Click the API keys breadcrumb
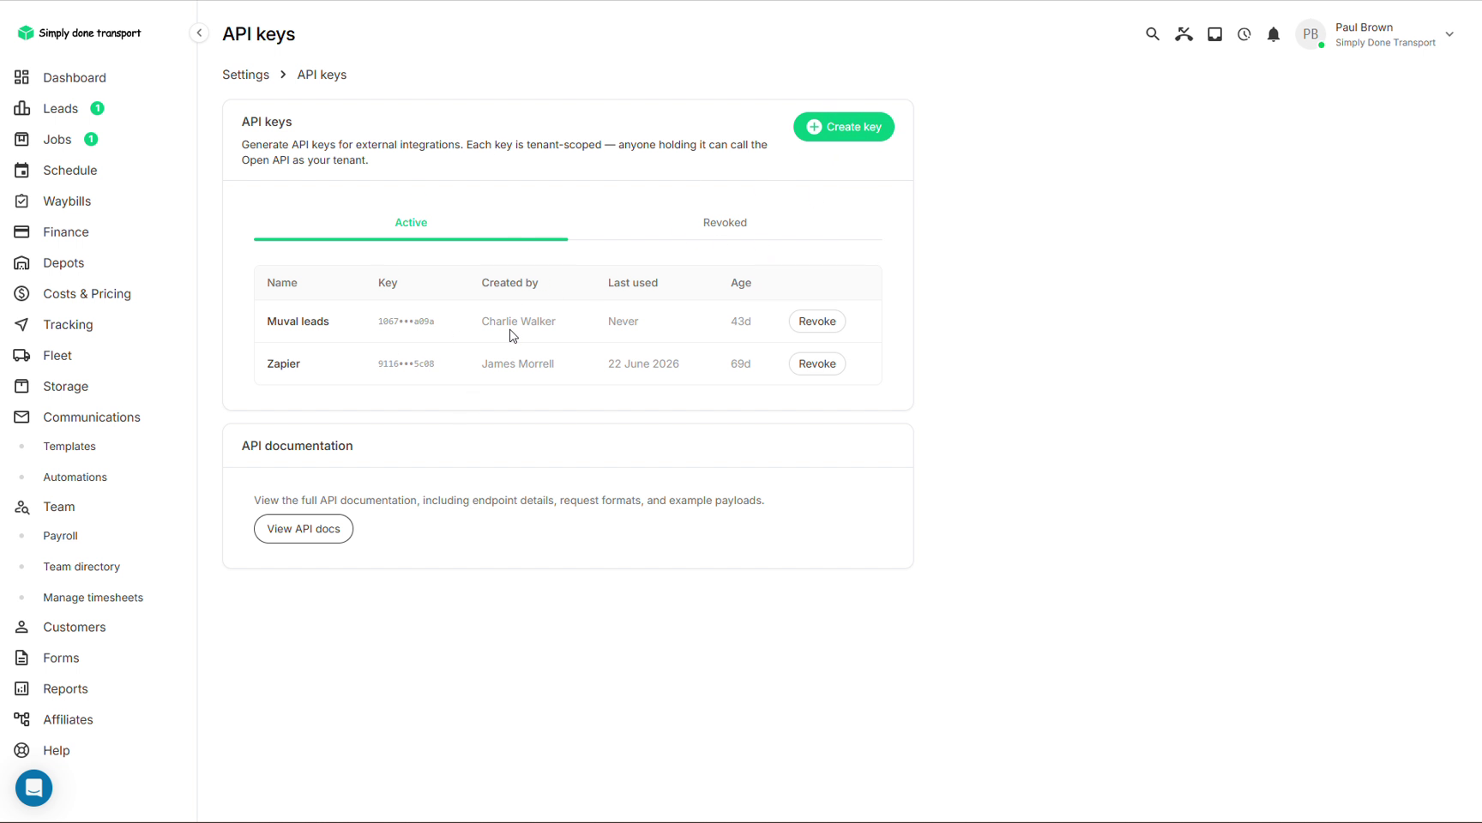 pos(322,75)
